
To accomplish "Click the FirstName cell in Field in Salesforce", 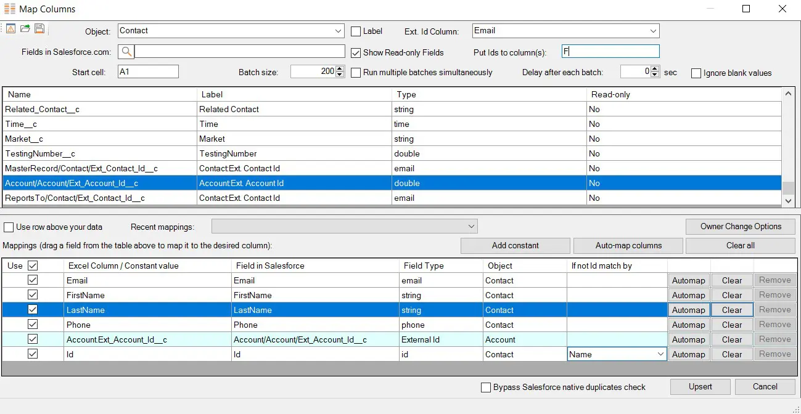I will tap(315, 295).
